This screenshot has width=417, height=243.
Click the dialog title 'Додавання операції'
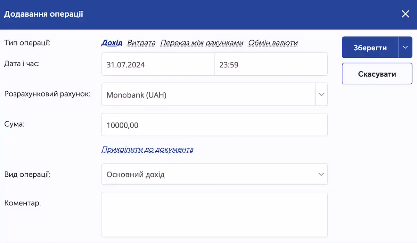pyautogui.click(x=43, y=14)
